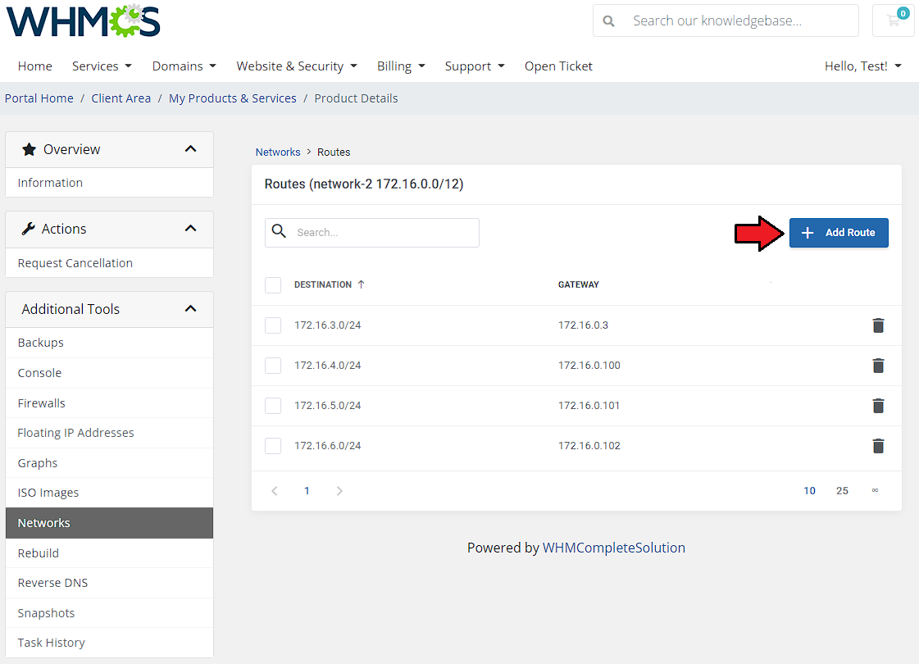Open the Hello, Test! account dropdown
The width and height of the screenshot is (919, 664).
[862, 66]
